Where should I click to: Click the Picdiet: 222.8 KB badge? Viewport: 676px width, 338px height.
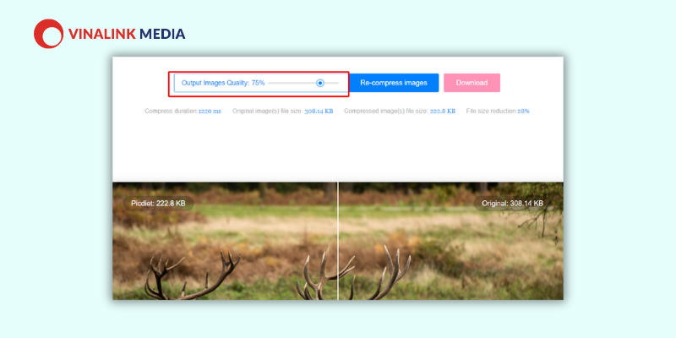click(x=158, y=204)
